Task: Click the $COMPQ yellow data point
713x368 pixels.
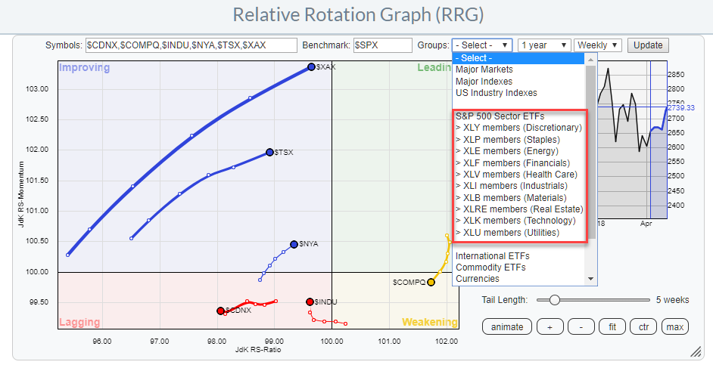Action: pos(431,282)
